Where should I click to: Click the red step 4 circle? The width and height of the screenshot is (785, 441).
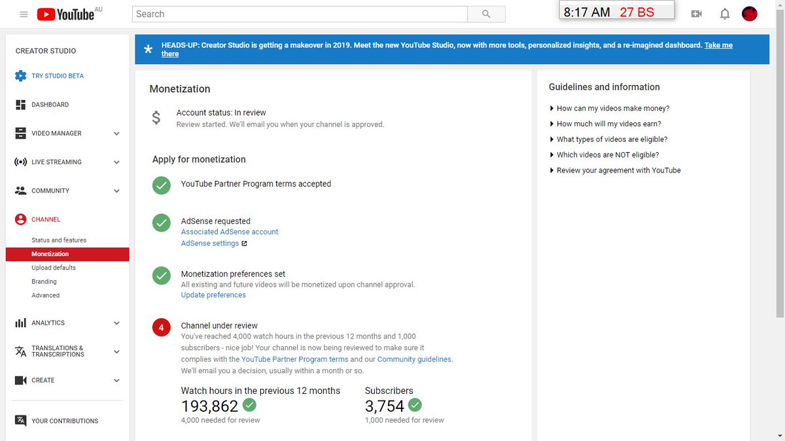pos(162,327)
